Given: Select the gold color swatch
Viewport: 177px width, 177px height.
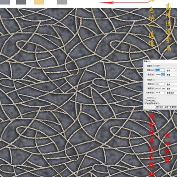Looking at the screenshot, I should pos(39,2).
